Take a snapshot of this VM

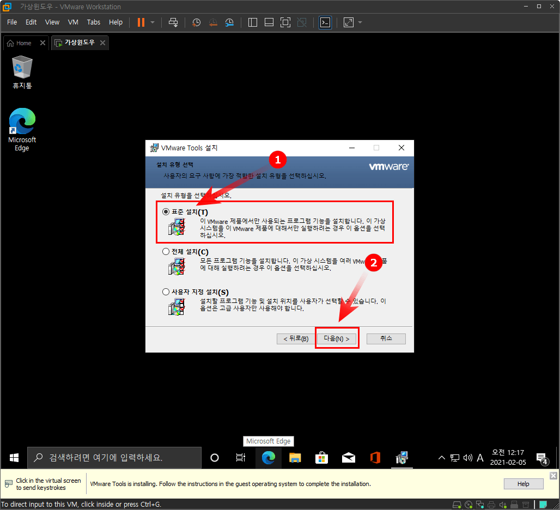coord(196,22)
